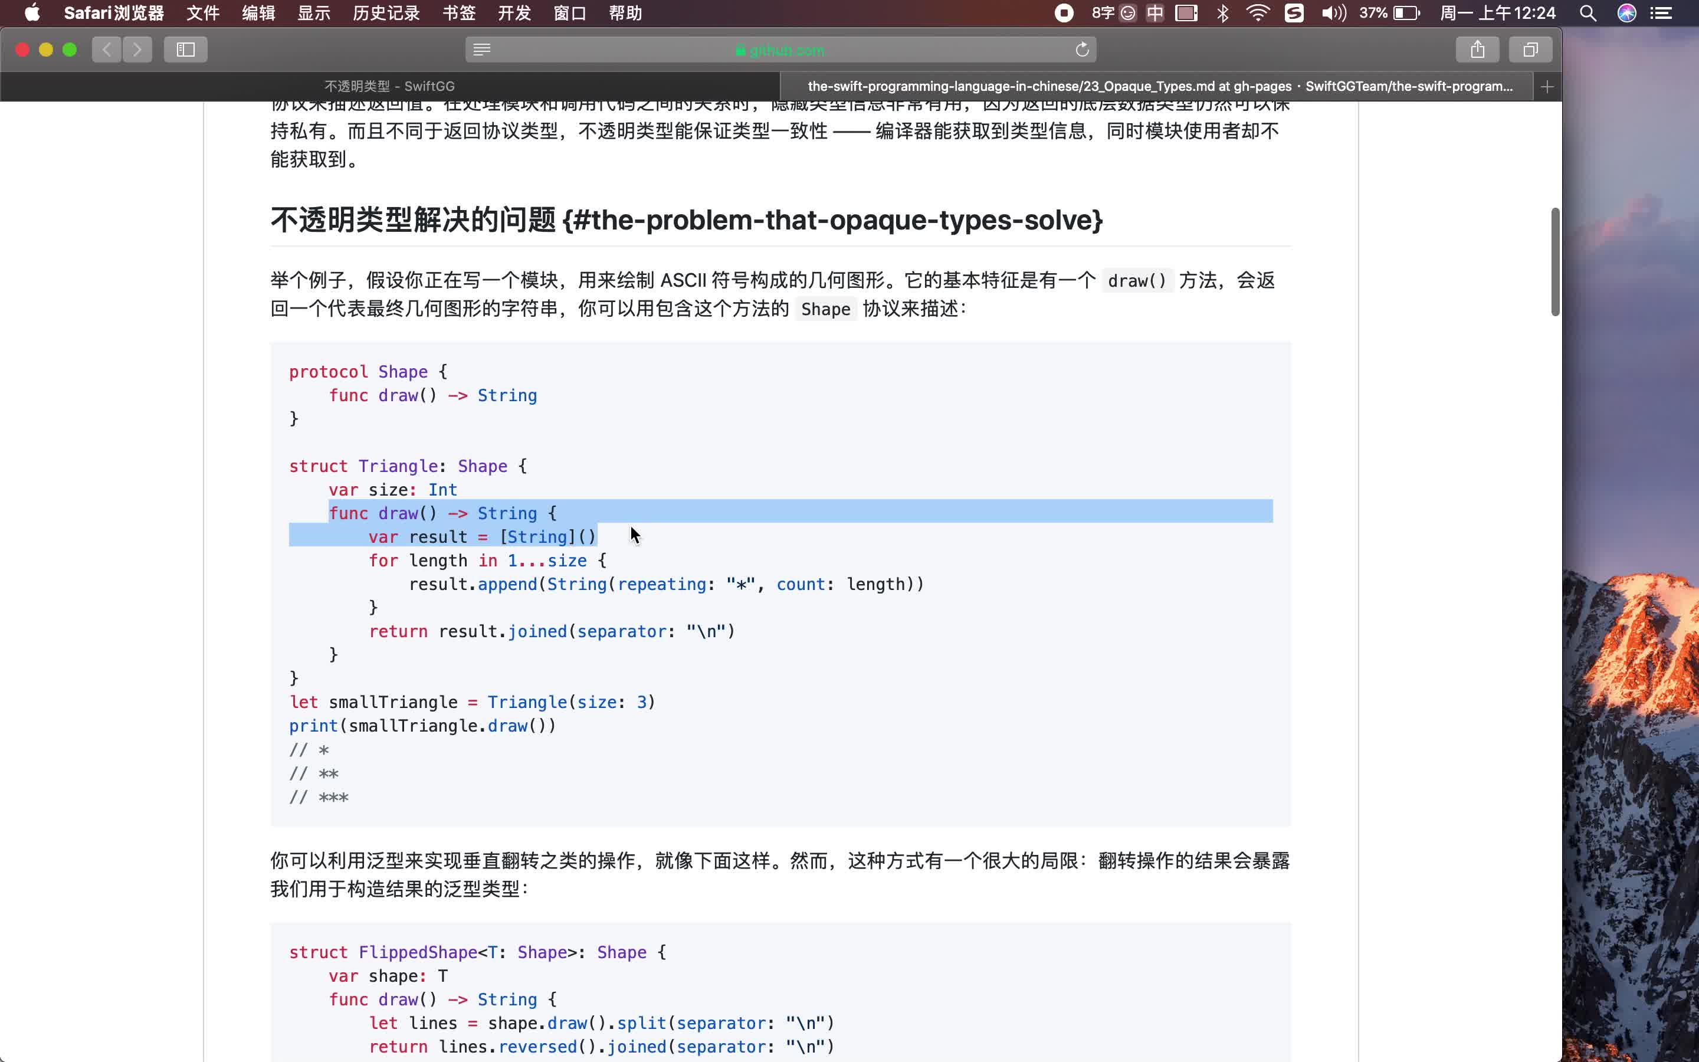Stop the active screen recording indicator

coord(1064,14)
